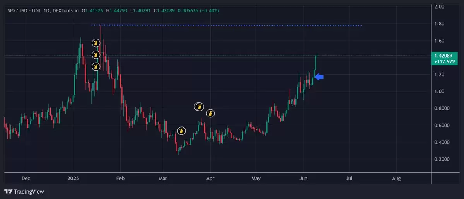Open the TradingView logo link
Screen dimensions: 464x199
click(24, 191)
